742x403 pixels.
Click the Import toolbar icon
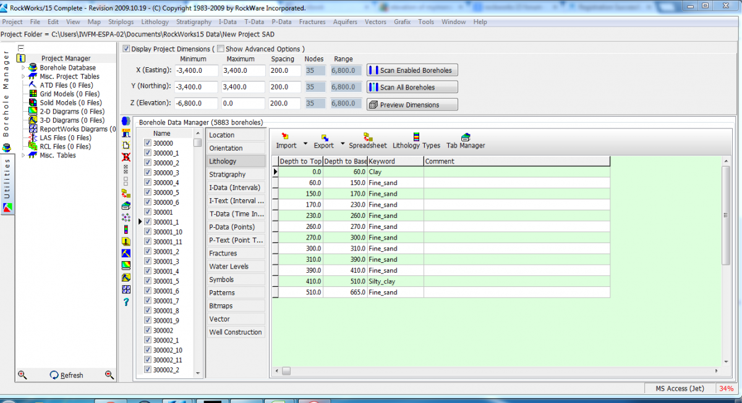(286, 137)
